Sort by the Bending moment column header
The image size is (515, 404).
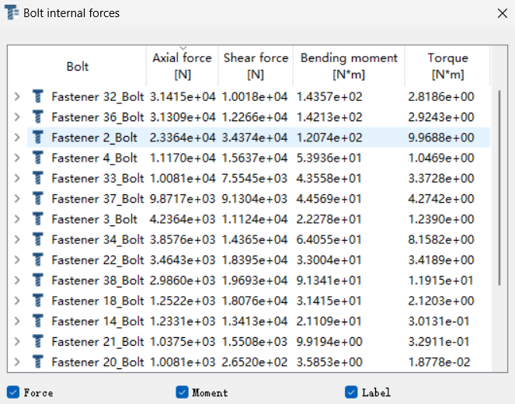(349, 66)
